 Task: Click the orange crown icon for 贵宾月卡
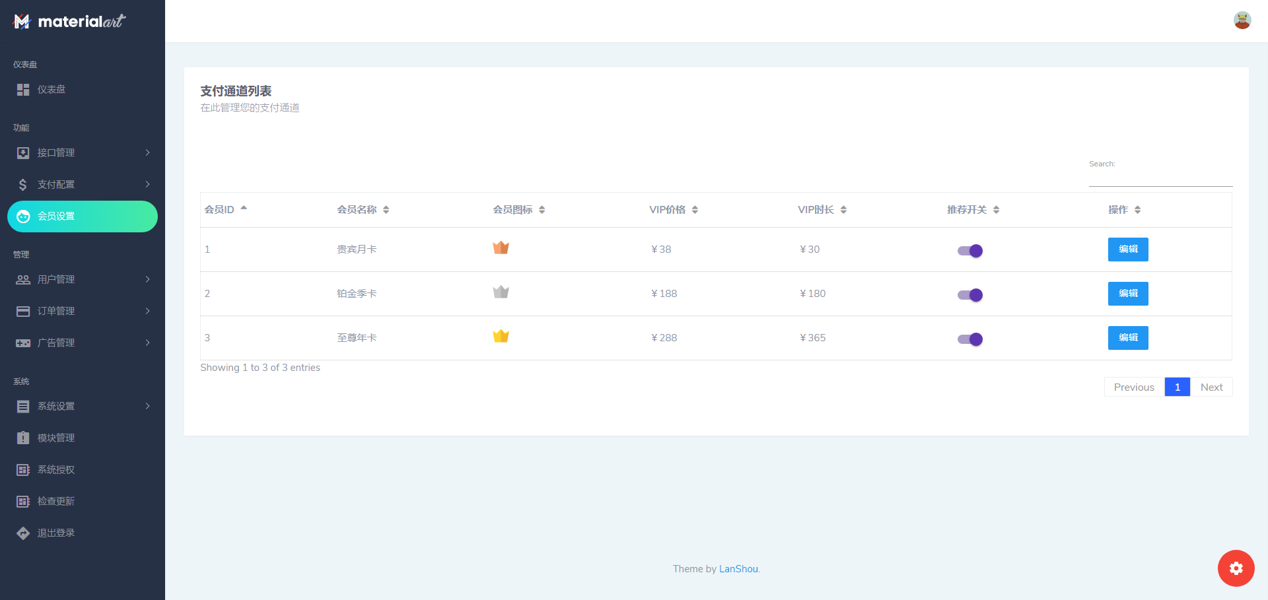pyautogui.click(x=501, y=248)
